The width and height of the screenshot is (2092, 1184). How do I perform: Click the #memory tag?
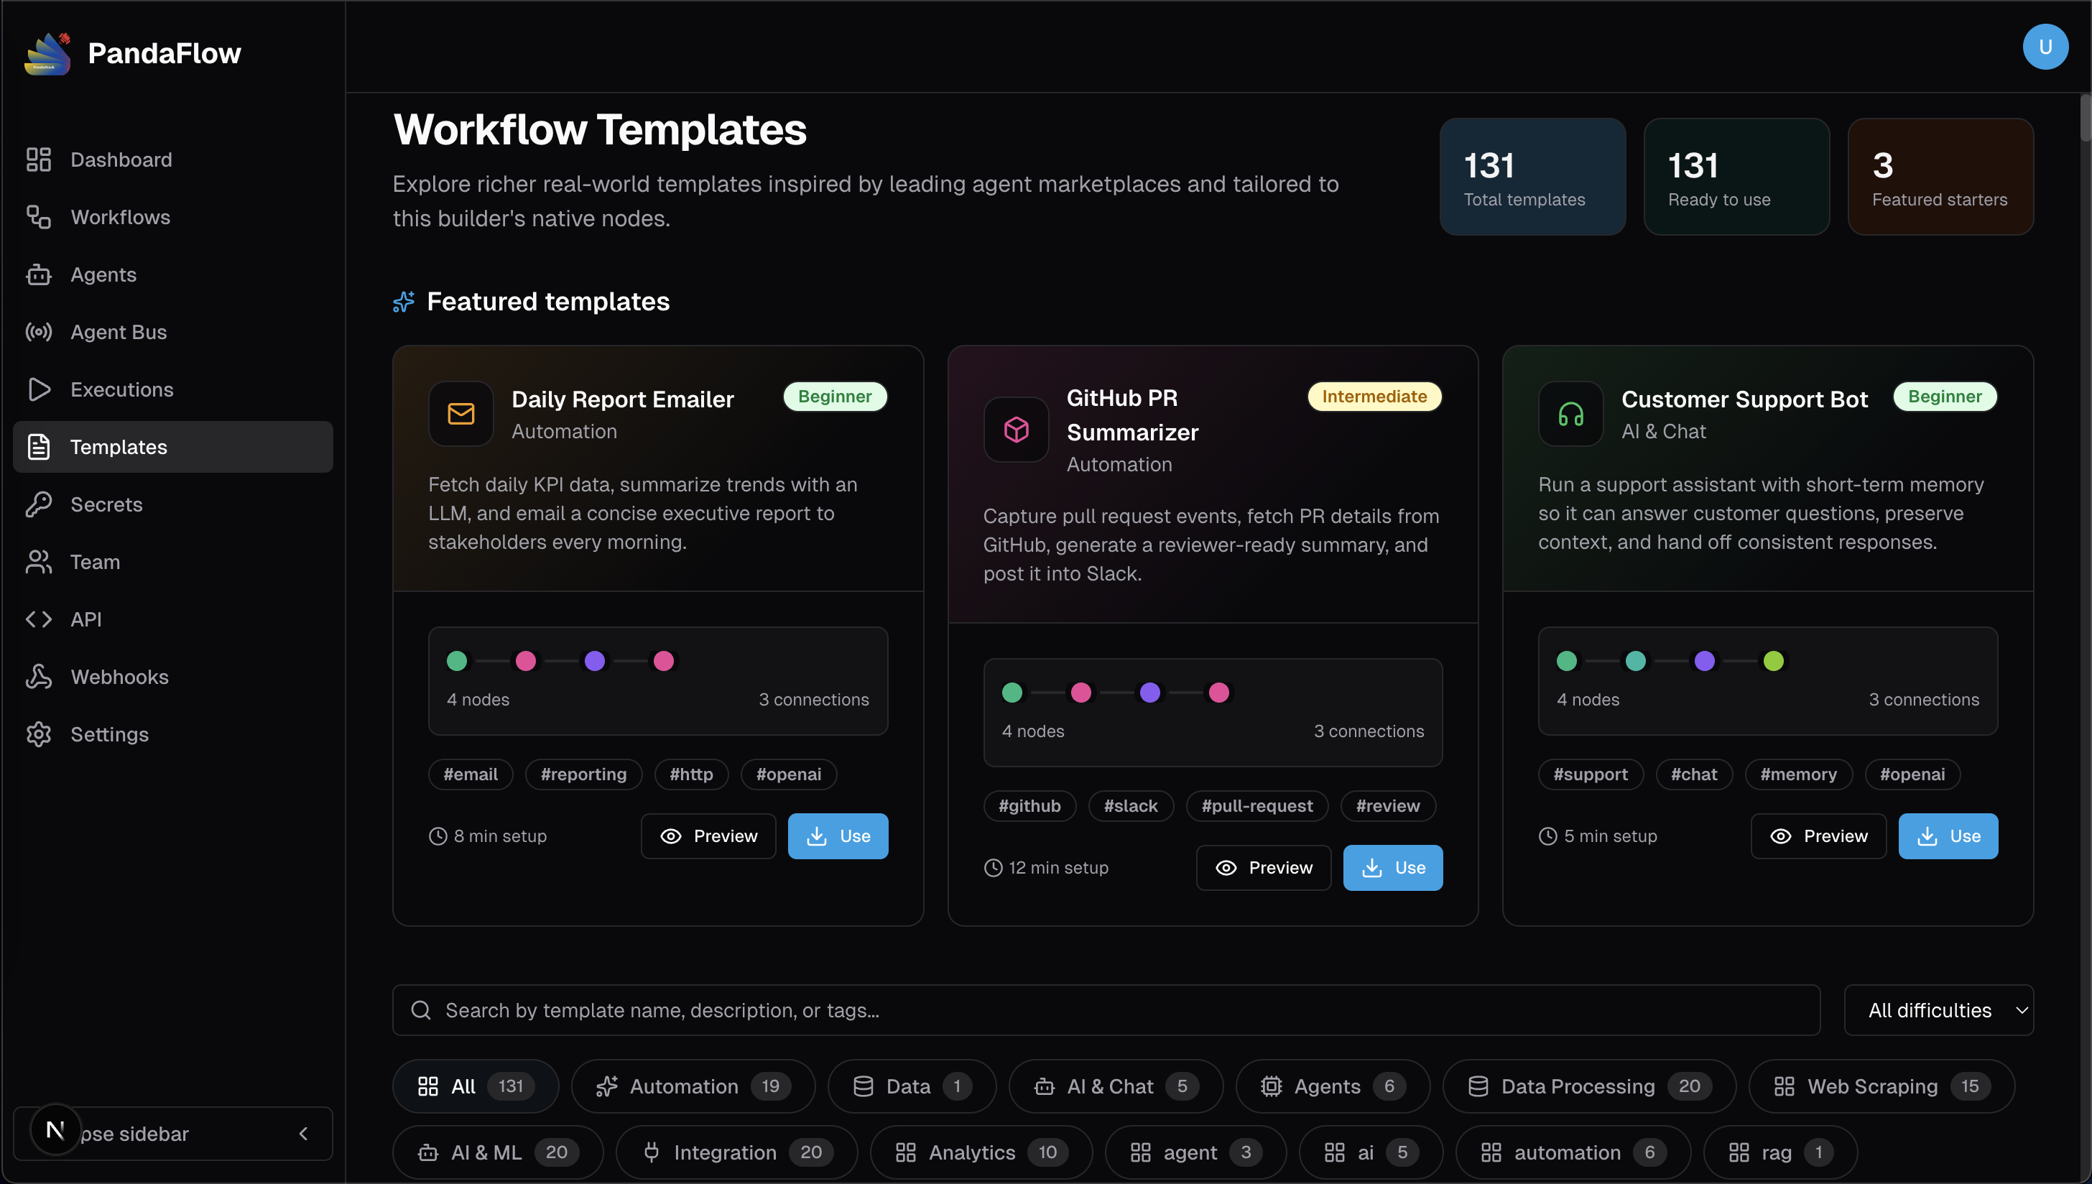pos(1798,774)
